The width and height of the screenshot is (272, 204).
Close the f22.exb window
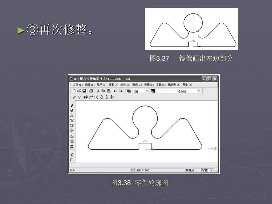tap(215, 79)
